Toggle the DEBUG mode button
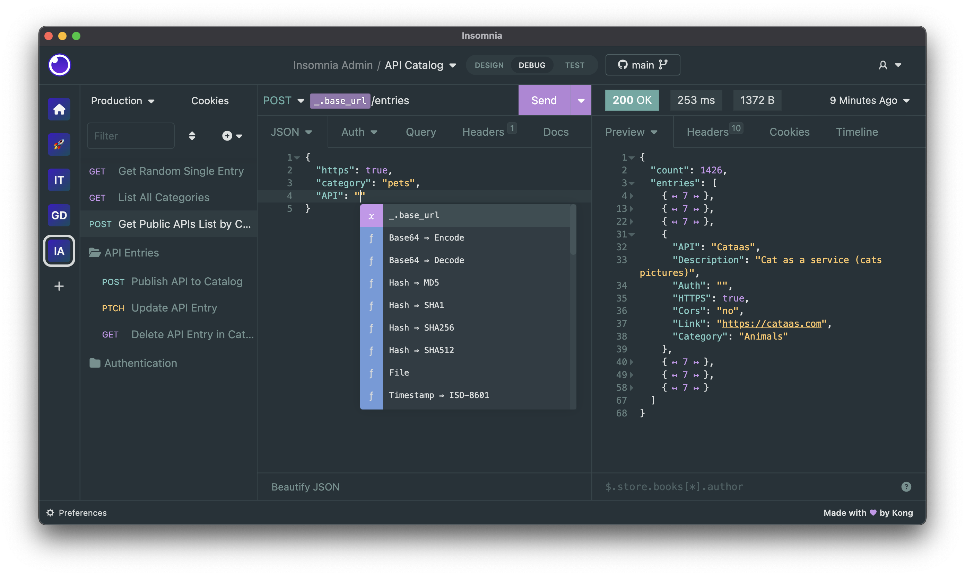The height and width of the screenshot is (576, 965). tap(531, 64)
